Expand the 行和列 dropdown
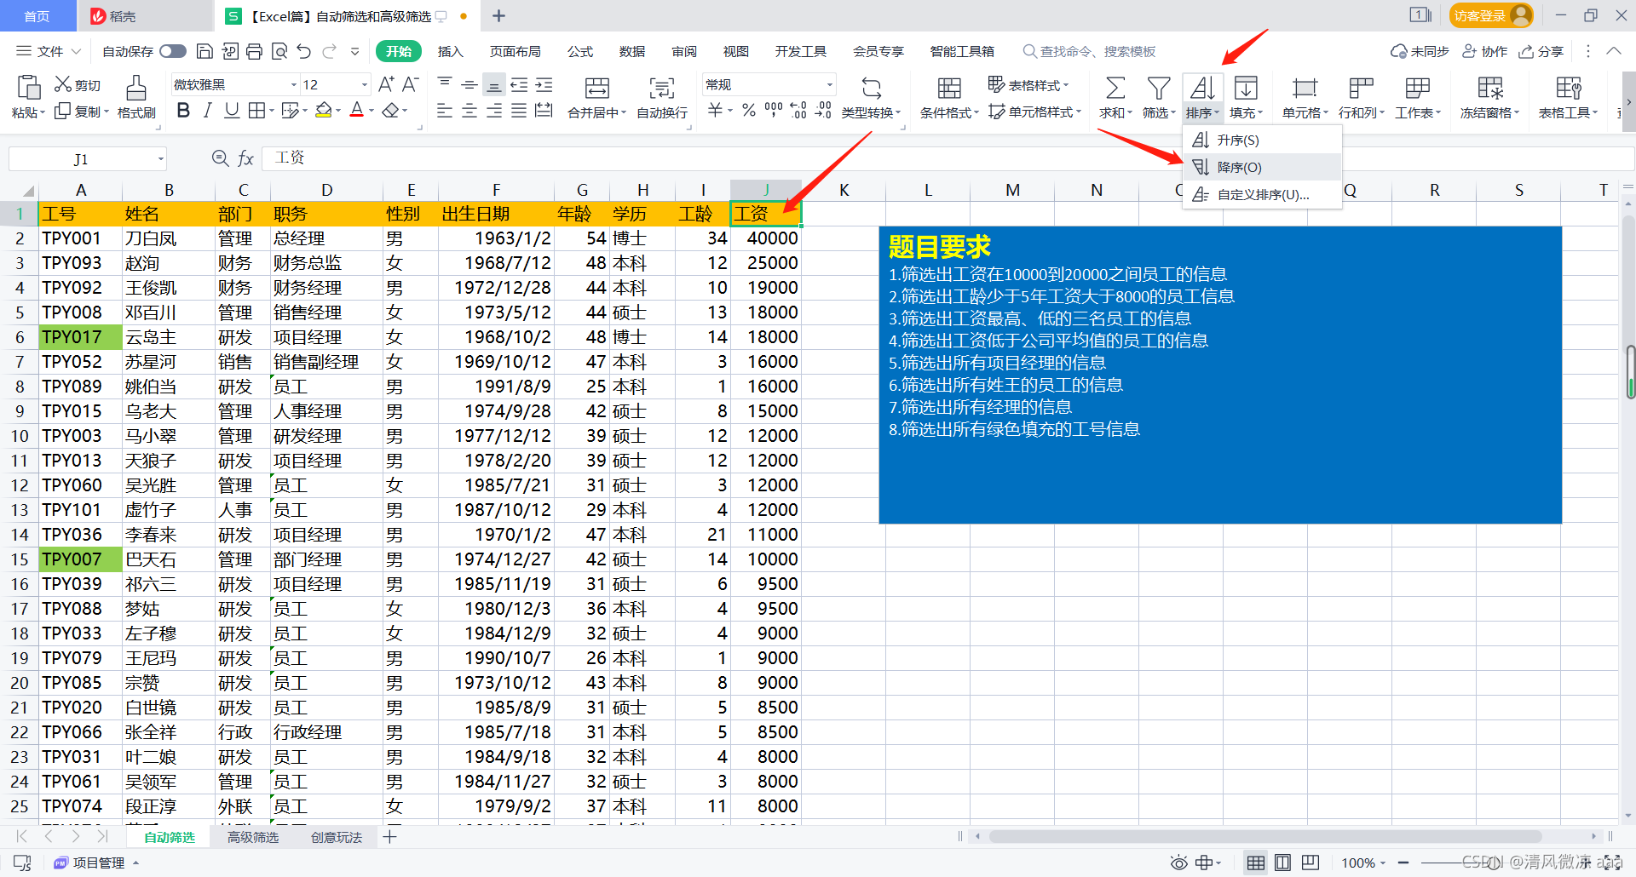1636x877 pixels. tap(1361, 113)
